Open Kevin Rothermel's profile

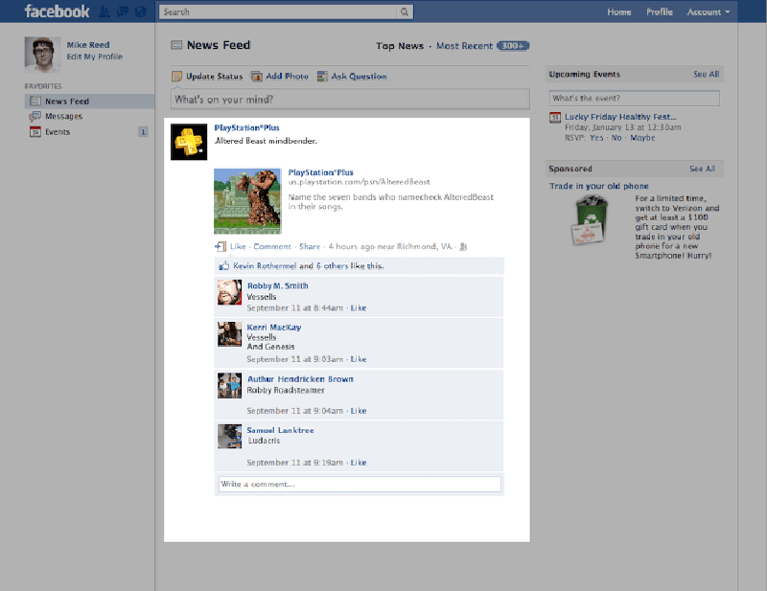click(265, 266)
